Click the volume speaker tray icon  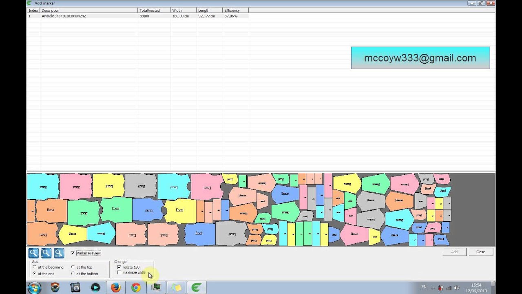456,288
